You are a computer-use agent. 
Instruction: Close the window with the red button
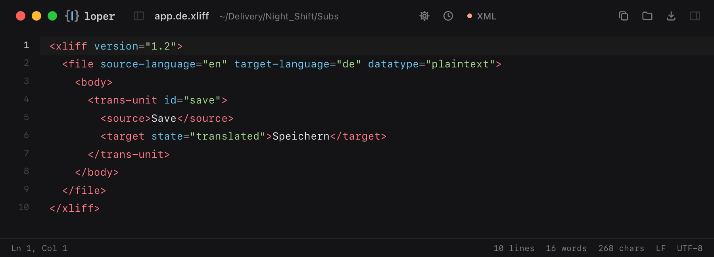[x=21, y=16]
